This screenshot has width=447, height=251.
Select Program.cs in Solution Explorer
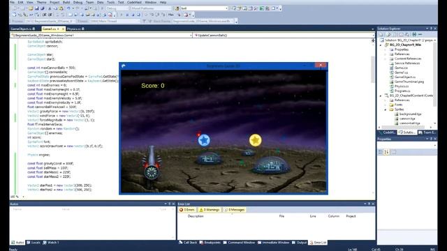click(402, 91)
